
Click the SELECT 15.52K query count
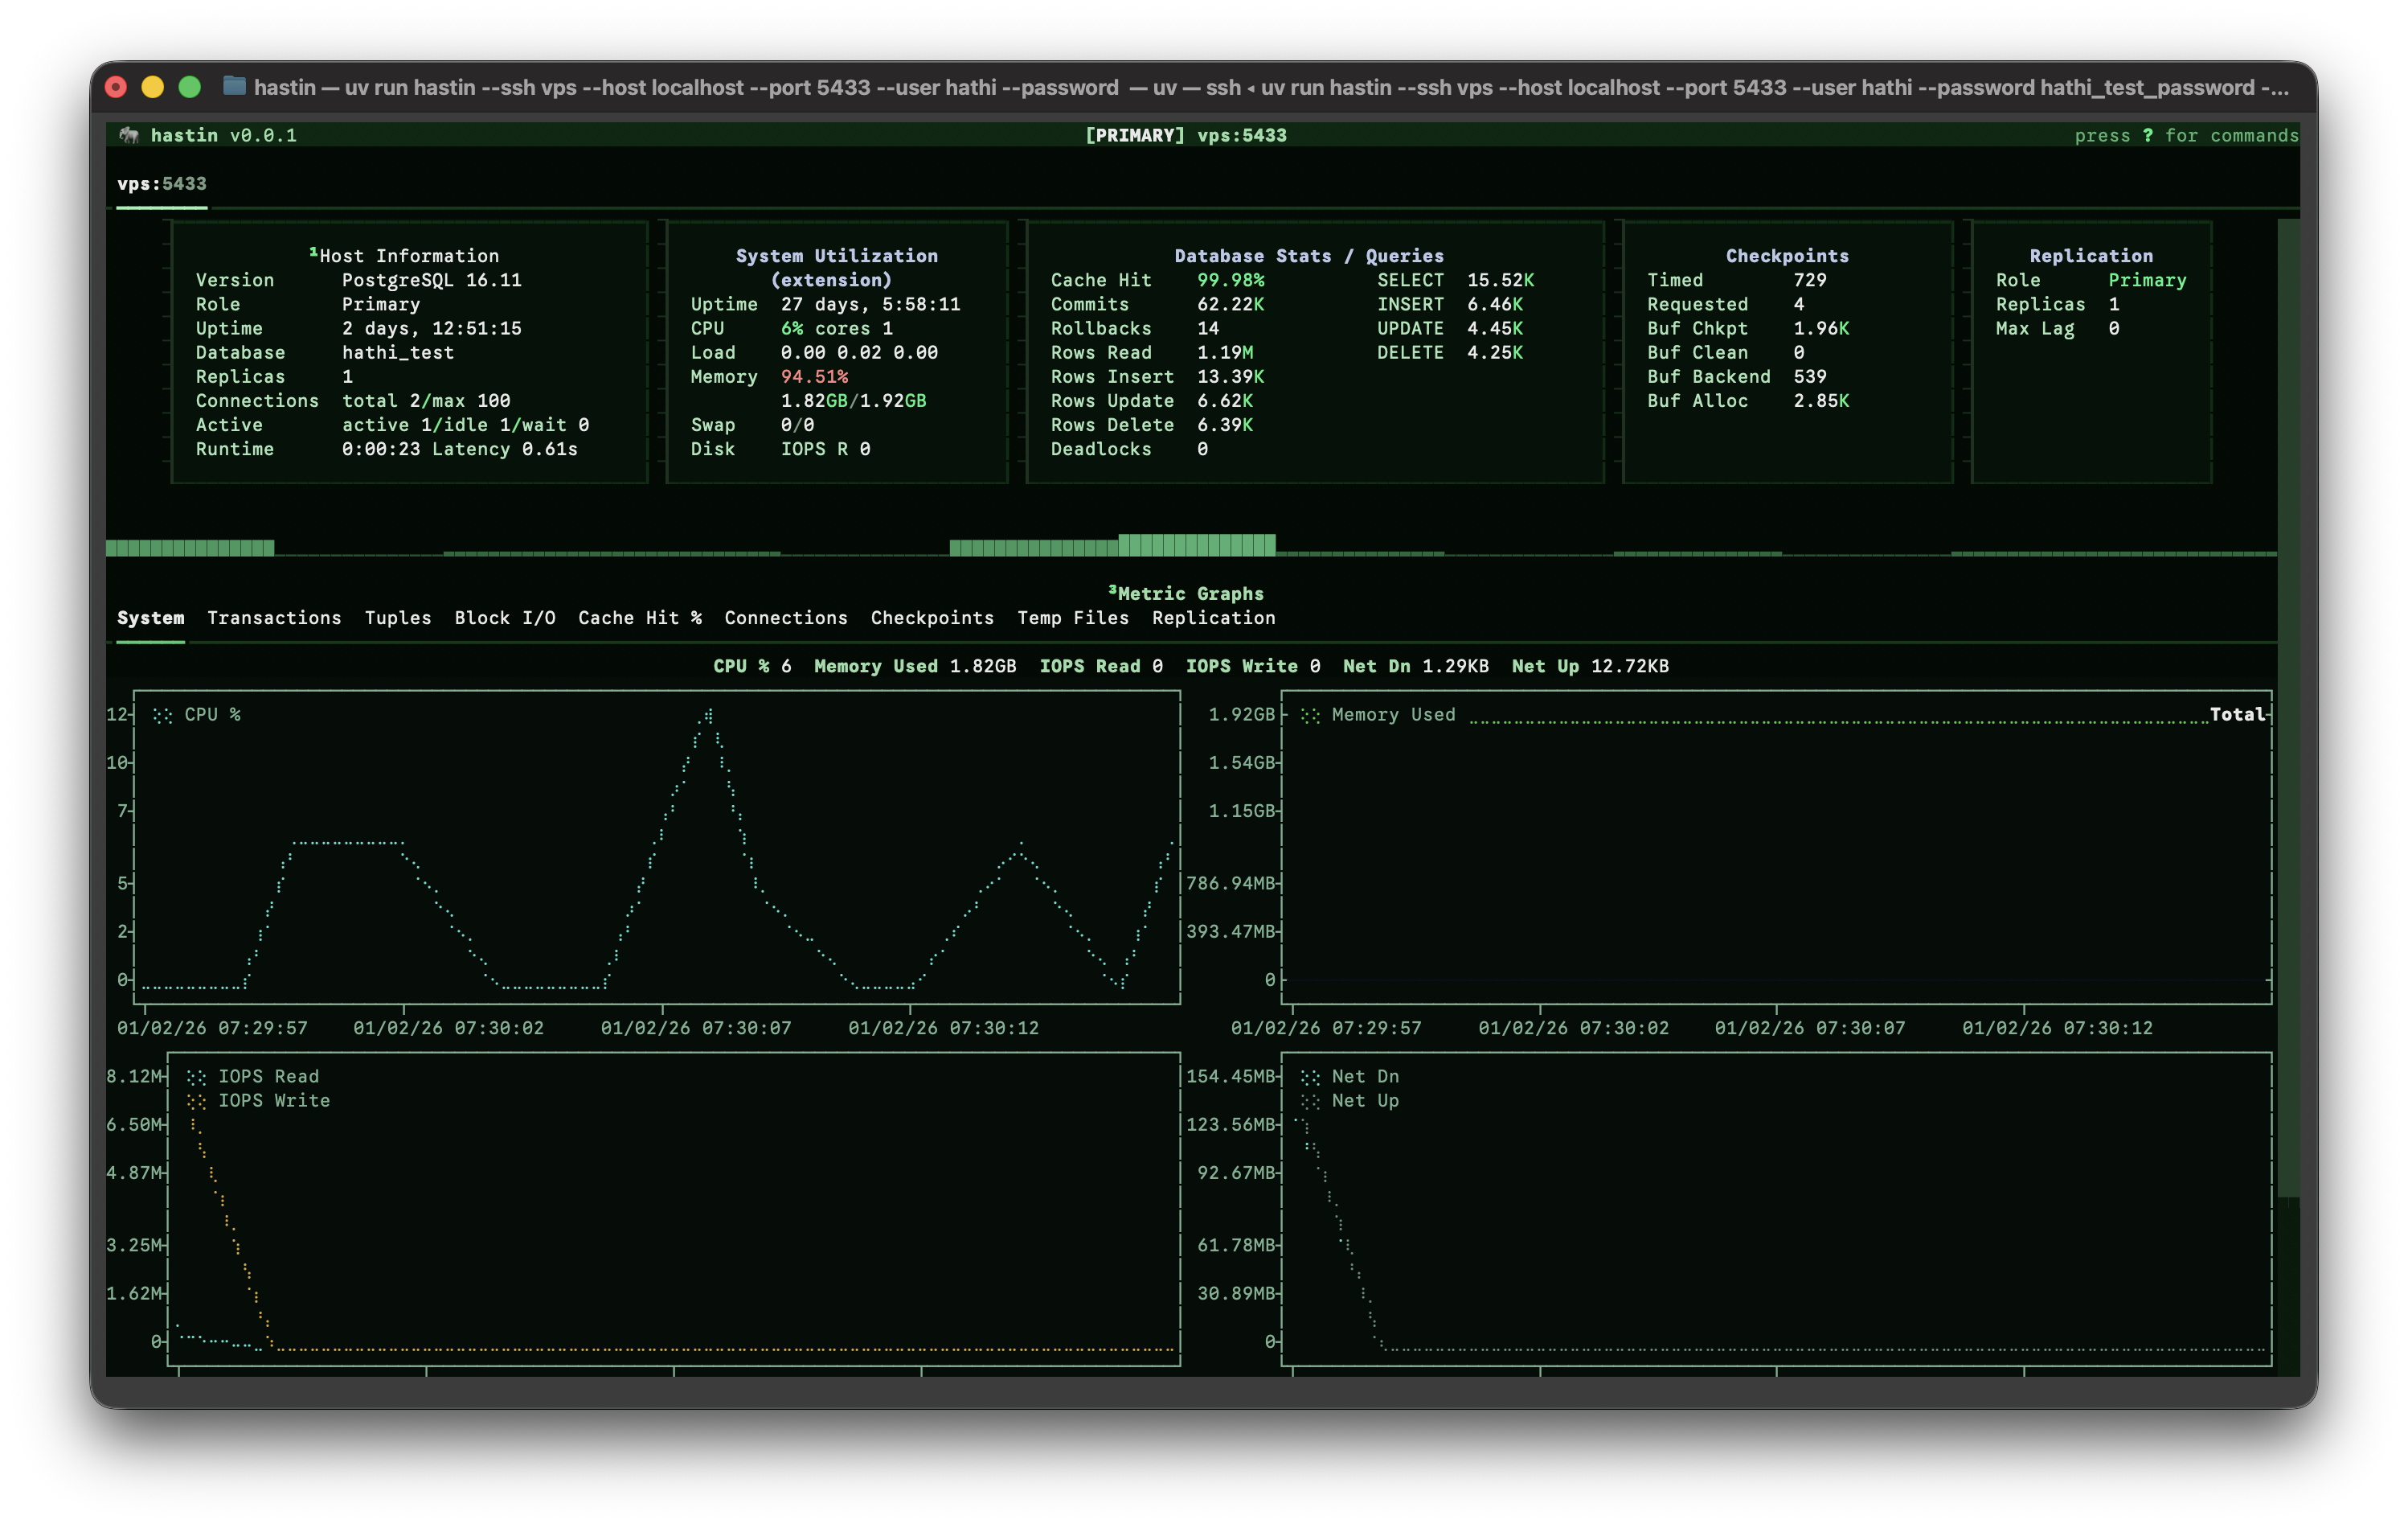tap(1500, 280)
